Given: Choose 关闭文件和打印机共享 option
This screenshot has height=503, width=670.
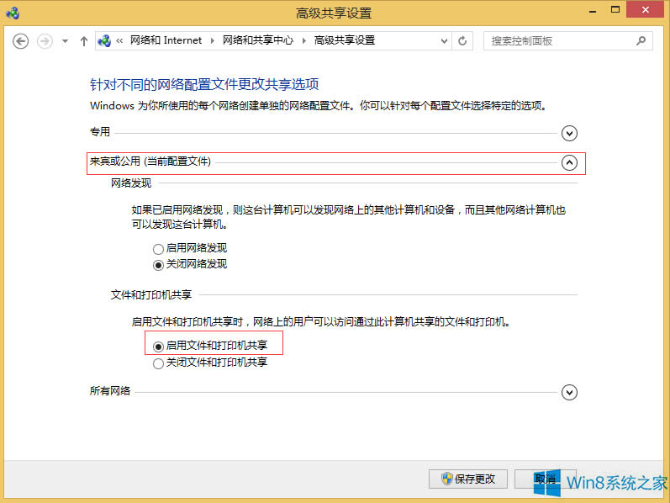Looking at the screenshot, I should pos(158,363).
